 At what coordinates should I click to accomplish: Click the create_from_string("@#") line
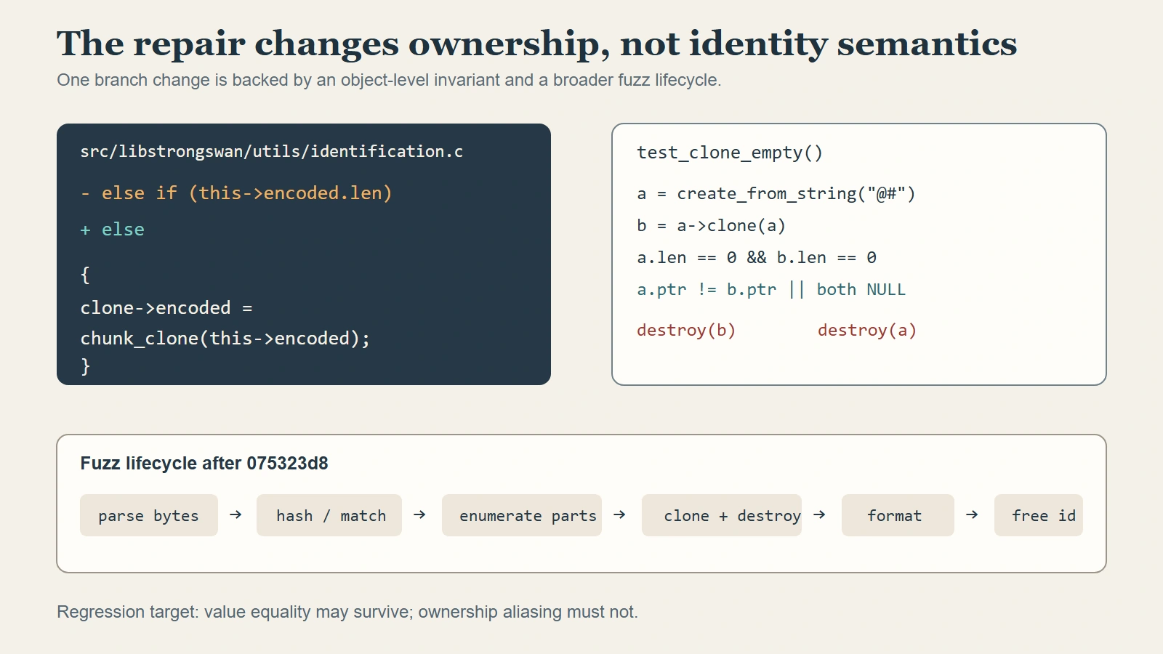coord(776,193)
